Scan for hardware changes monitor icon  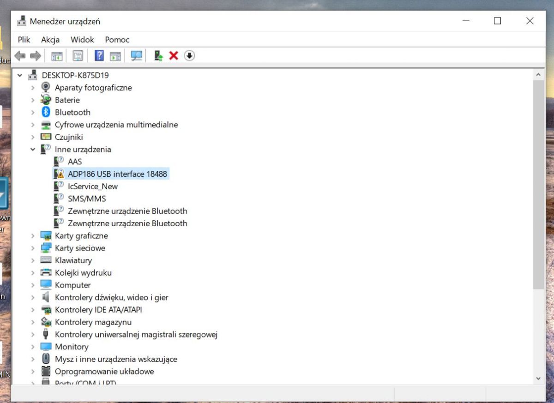tap(137, 56)
